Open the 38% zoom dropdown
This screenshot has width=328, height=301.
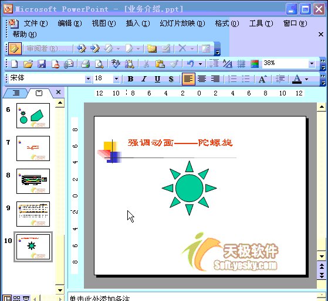click(x=312, y=63)
